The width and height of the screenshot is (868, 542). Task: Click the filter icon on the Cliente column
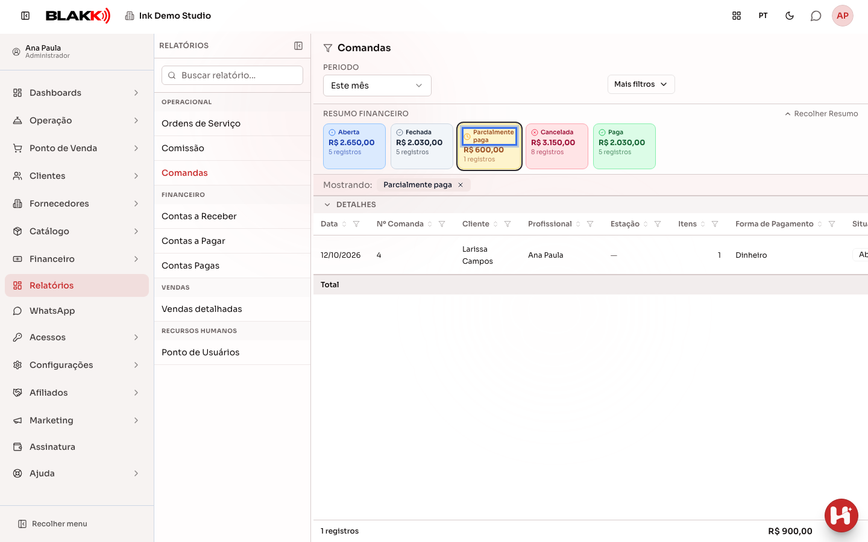[x=508, y=224]
